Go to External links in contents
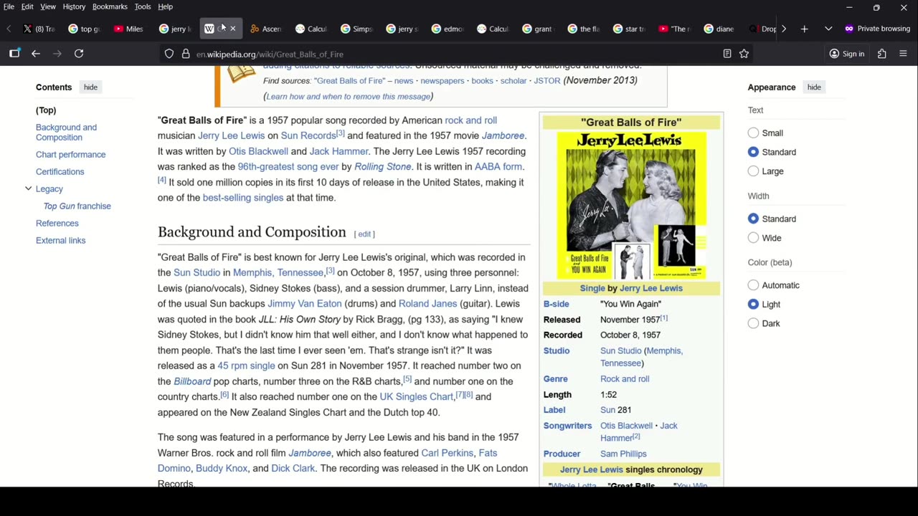 [60, 241]
